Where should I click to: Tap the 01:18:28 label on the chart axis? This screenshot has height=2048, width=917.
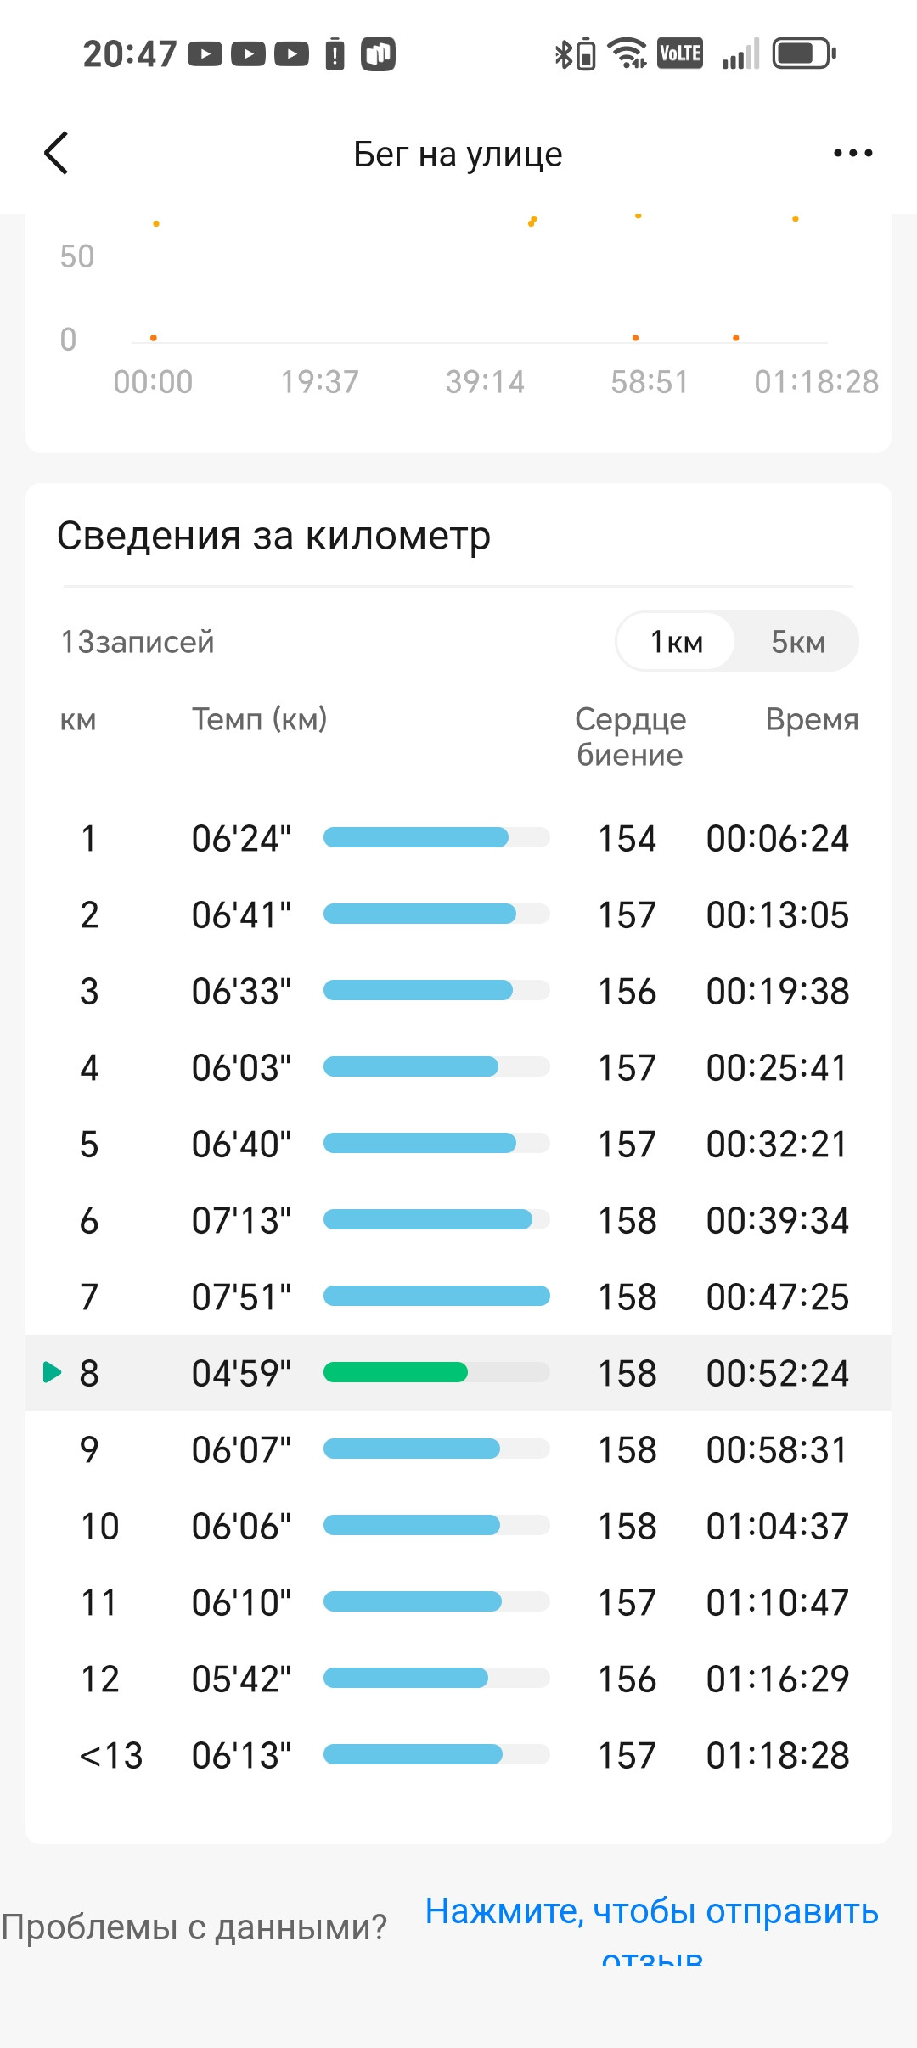tap(816, 382)
